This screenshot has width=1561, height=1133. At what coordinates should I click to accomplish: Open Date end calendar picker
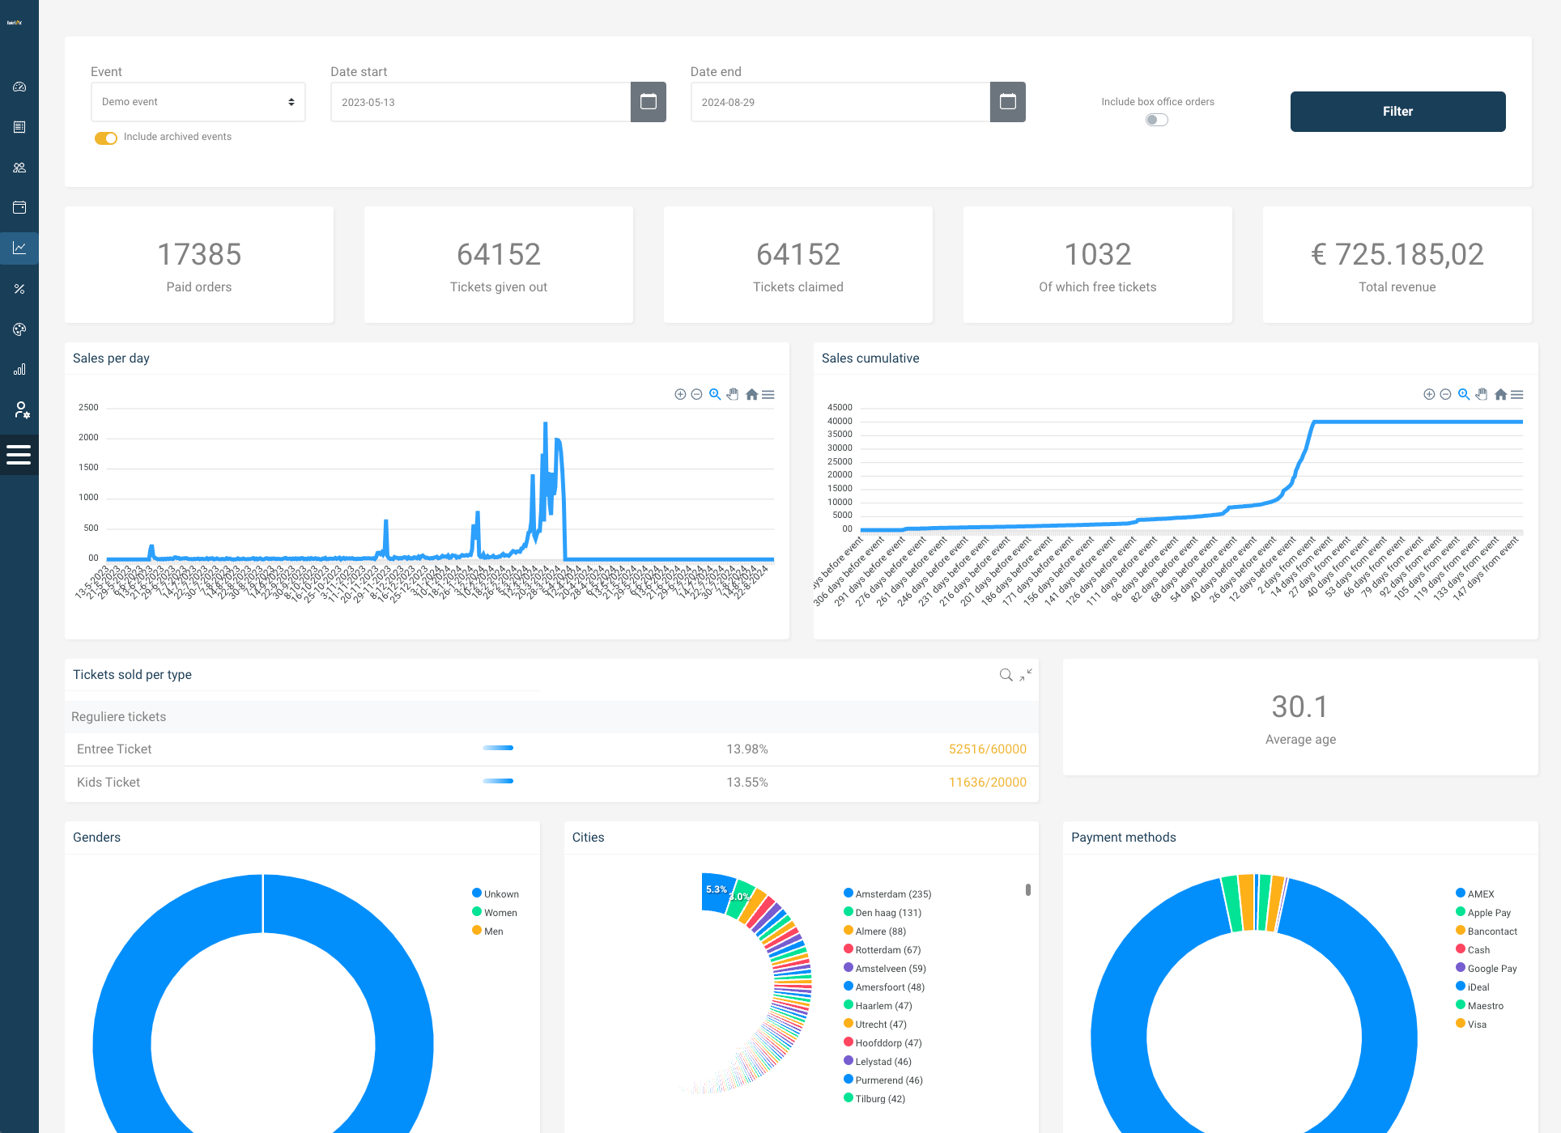(x=1007, y=102)
